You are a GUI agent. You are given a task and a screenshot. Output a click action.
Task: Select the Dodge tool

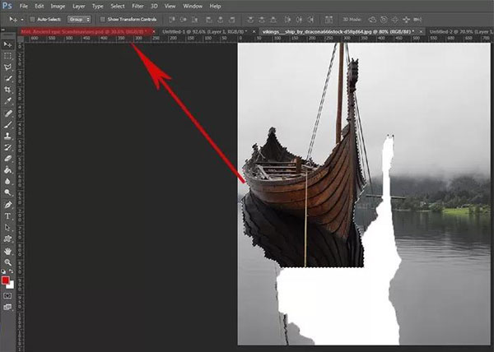click(7, 192)
